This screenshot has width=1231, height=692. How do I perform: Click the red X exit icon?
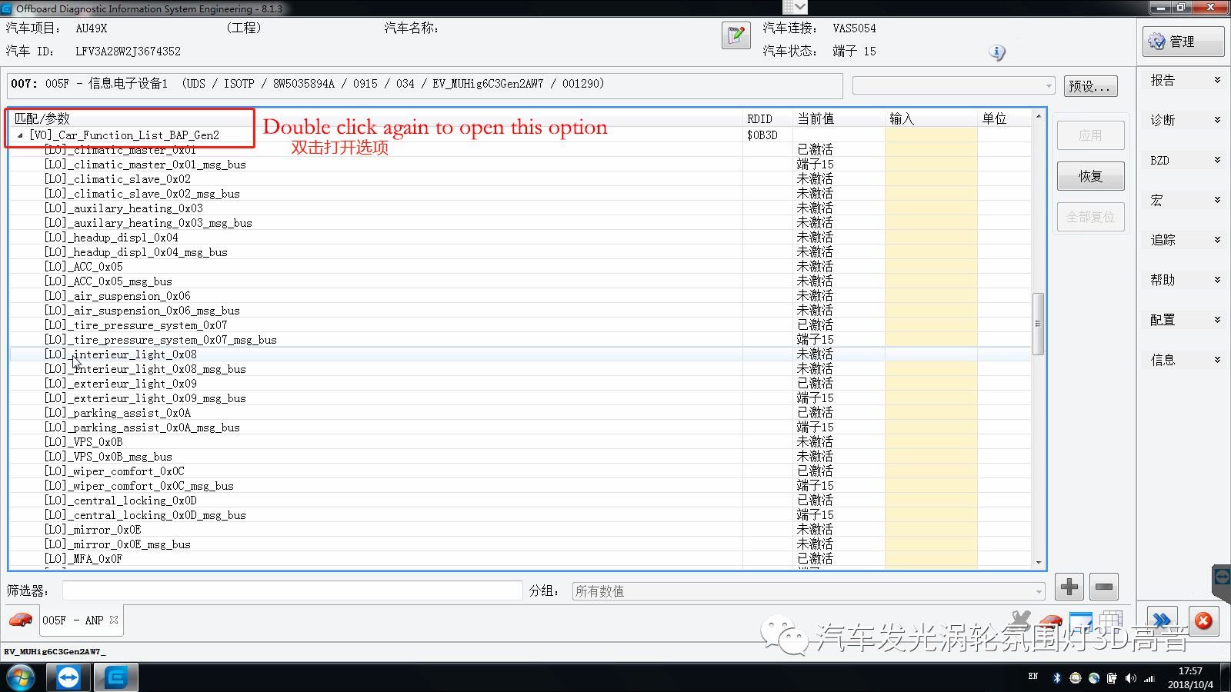[1203, 620]
